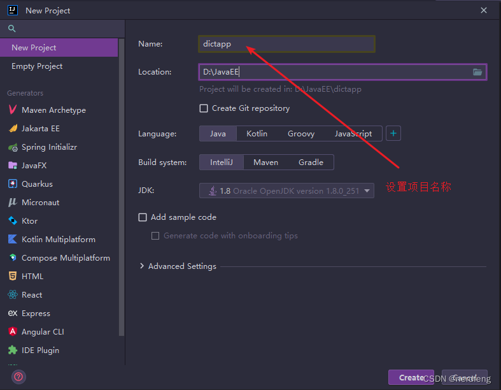The height and width of the screenshot is (390, 501).
Task: Click the Quarkus label
Action: (37, 184)
